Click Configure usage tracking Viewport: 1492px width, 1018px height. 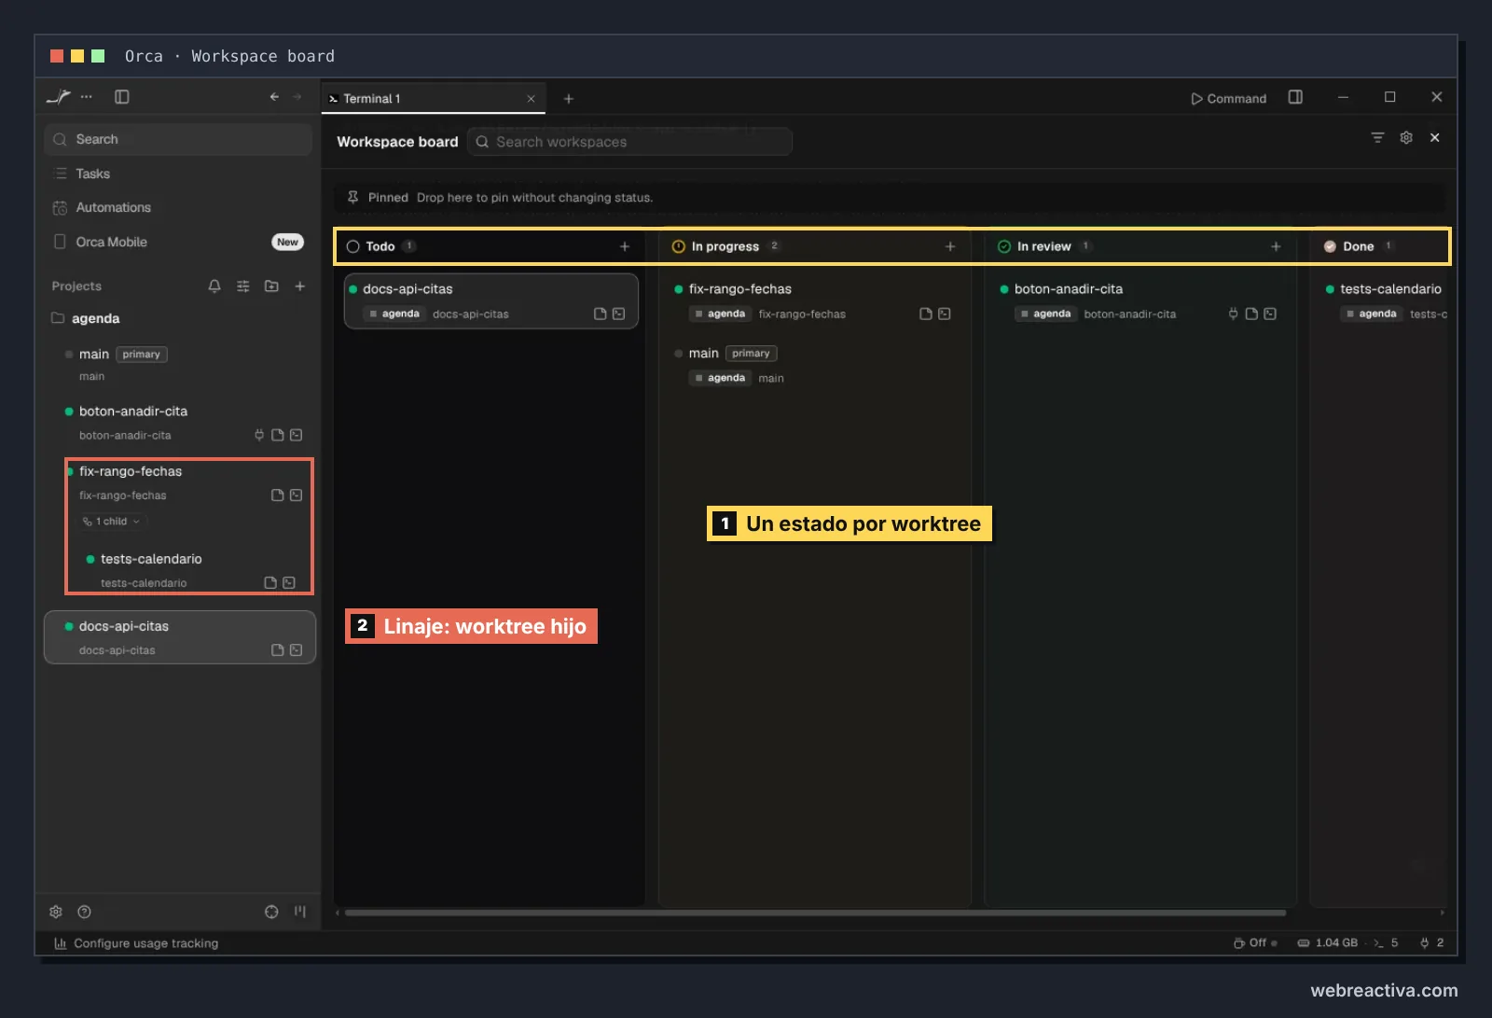coord(136,943)
